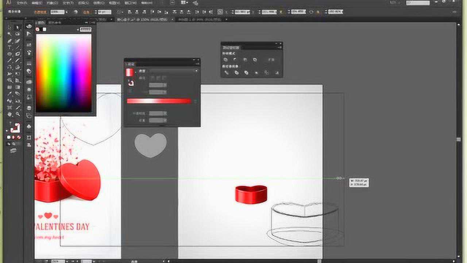The width and height of the screenshot is (467, 263).
Task: Select the Type tool
Action: (x=9, y=47)
